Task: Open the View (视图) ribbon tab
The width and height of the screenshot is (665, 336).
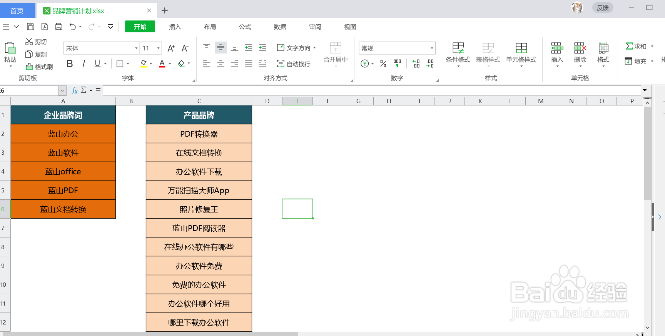Action: 350,27
